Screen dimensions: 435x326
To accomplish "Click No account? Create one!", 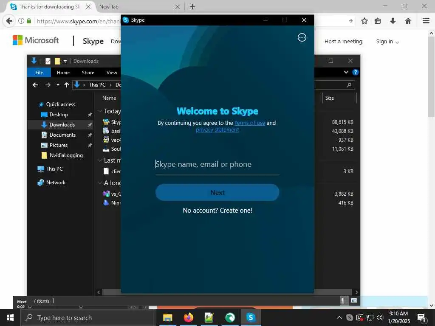I will point(217,211).
